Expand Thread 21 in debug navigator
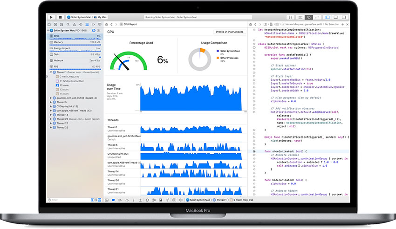This screenshot has height=229, width=396. tap(51, 124)
